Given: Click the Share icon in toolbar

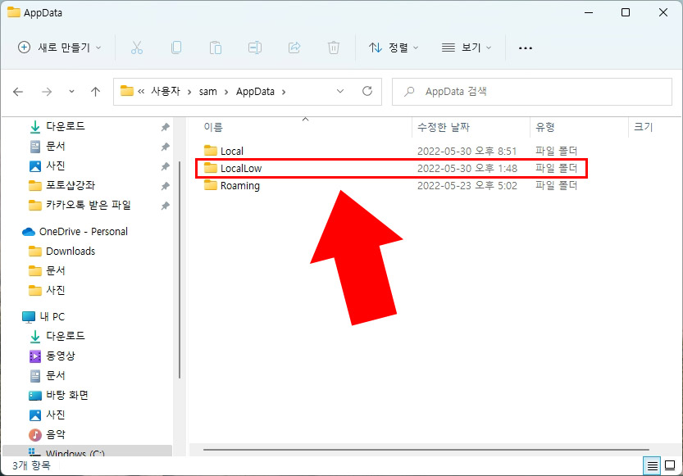Looking at the screenshot, I should 294,48.
